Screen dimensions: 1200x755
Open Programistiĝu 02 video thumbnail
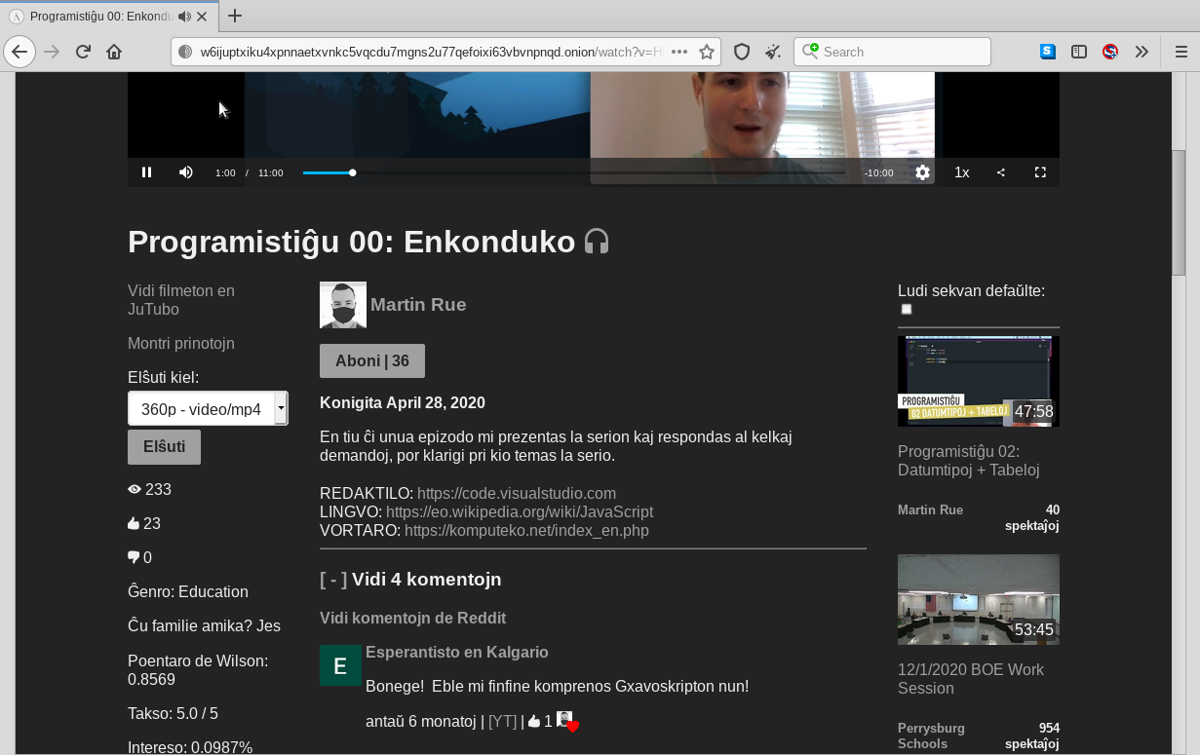point(978,381)
